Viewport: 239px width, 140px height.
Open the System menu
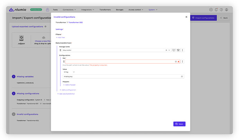[153, 10]
